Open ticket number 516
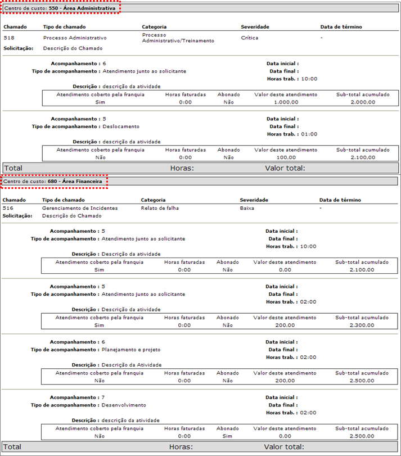401x456 pixels. [x=8, y=208]
